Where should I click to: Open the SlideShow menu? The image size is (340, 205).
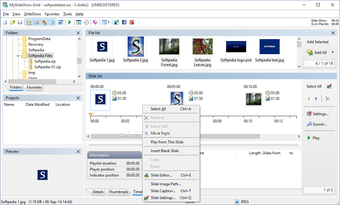coord(32,14)
